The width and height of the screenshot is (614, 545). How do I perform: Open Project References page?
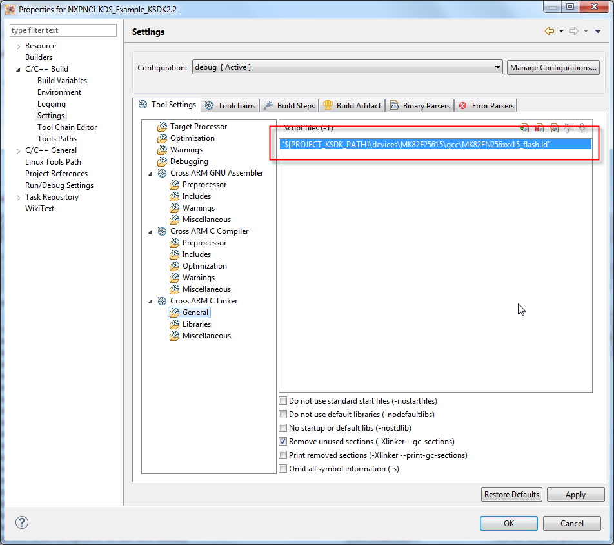coord(56,174)
